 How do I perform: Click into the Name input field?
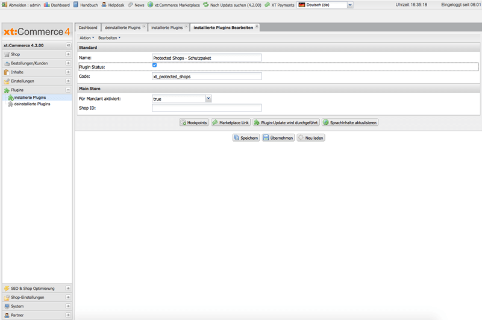pyautogui.click(x=207, y=58)
